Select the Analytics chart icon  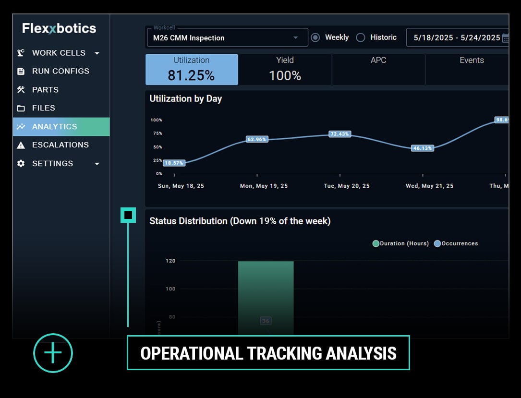20,126
